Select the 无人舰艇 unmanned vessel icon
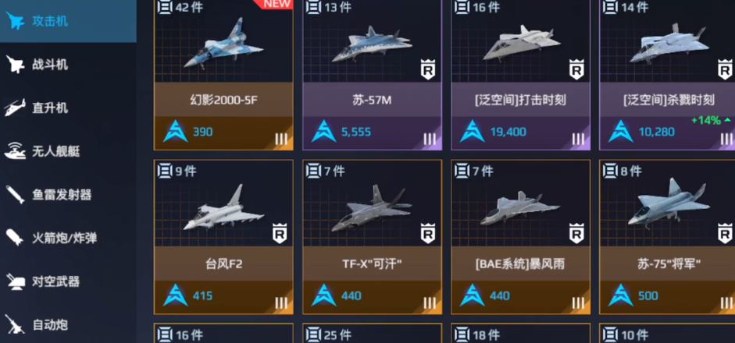 [15, 151]
